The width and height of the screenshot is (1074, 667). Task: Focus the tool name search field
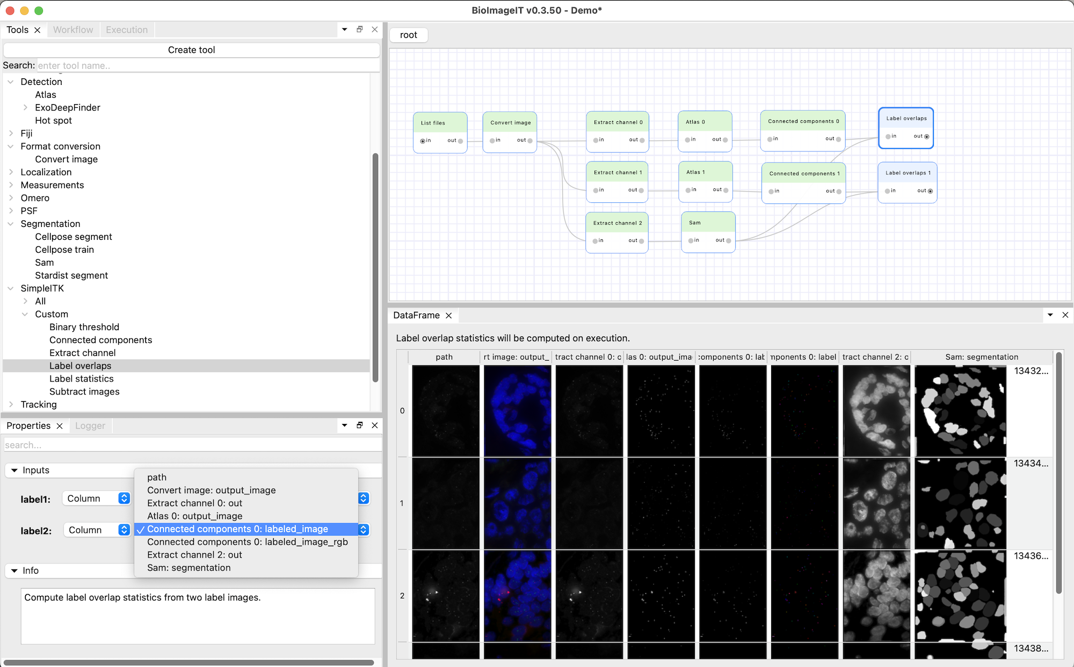207,65
